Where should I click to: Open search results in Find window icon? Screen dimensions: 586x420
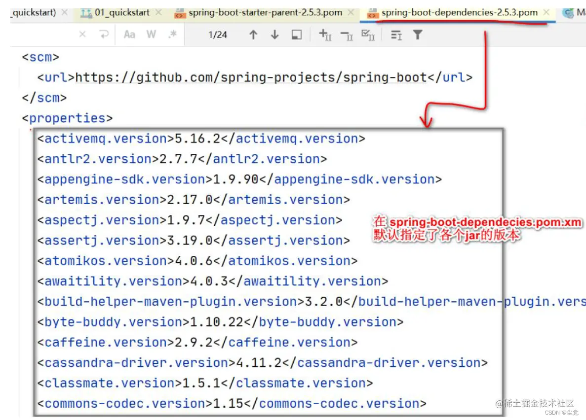pyautogui.click(x=296, y=35)
